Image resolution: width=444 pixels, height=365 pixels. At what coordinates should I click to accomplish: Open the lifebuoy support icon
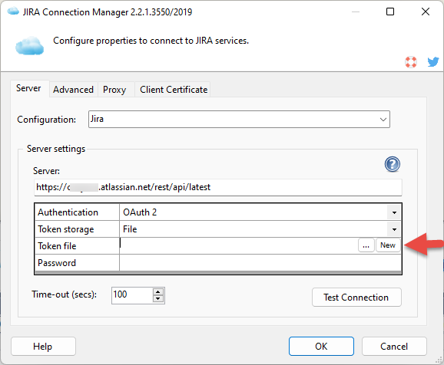pyautogui.click(x=411, y=62)
